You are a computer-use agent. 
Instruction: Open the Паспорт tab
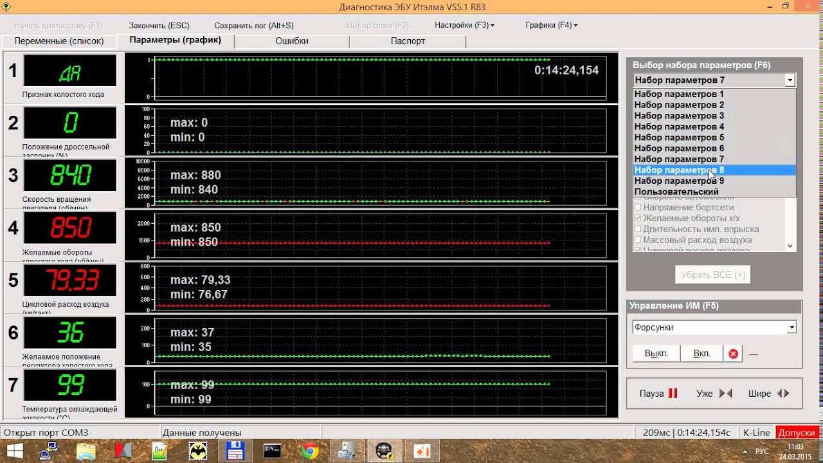[408, 41]
